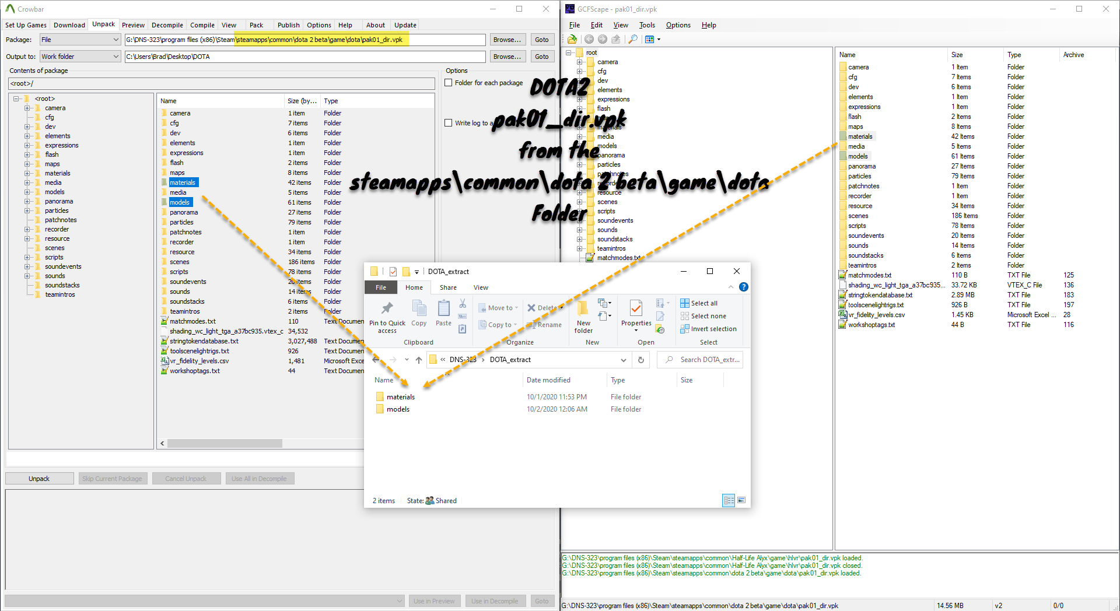Viewport: 1120px width, 611px height.
Task: Open the view mode dropdown arrow in GCFScape
Action: (659, 39)
